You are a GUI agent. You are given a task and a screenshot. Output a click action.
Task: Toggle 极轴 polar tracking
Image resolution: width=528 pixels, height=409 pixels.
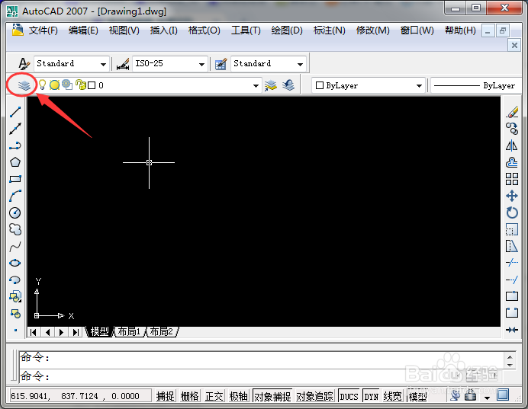pyautogui.click(x=238, y=396)
